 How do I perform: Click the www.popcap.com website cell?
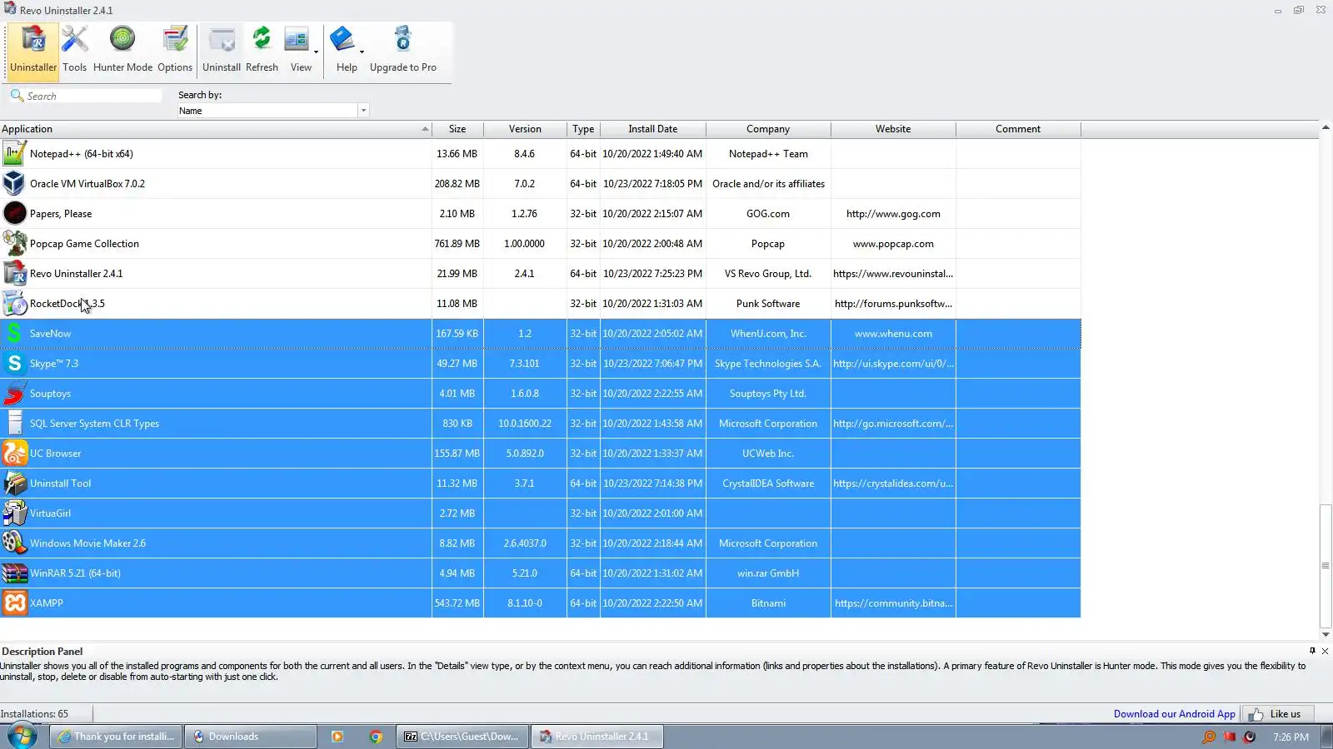pos(893,244)
